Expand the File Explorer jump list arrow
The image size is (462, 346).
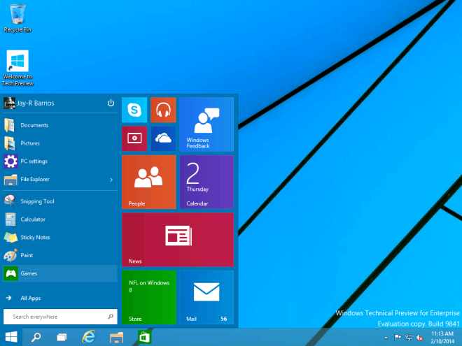111,180
